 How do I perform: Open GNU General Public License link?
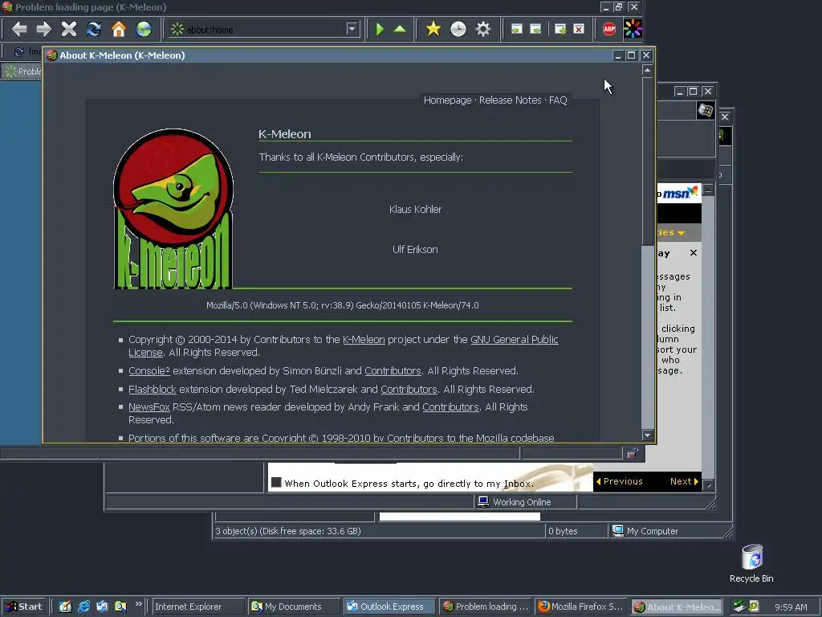pos(515,340)
